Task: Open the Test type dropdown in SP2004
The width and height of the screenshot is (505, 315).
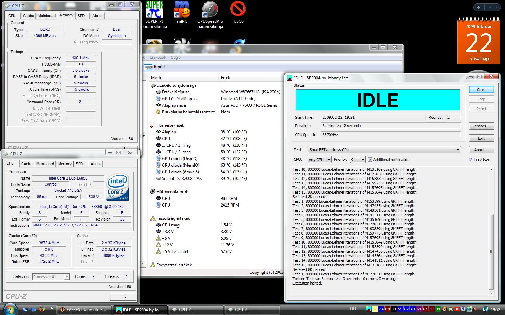Action: coord(384,150)
